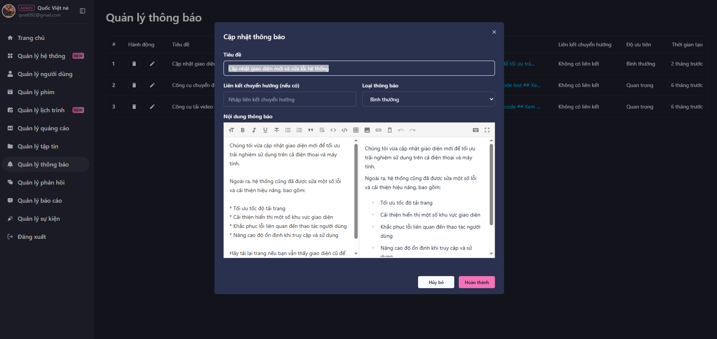Open Quản lý hệ thống menu
717x339 pixels.
[x=46, y=56]
